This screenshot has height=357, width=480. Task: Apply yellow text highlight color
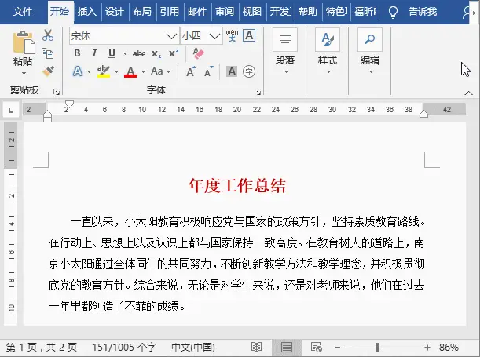tap(104, 71)
